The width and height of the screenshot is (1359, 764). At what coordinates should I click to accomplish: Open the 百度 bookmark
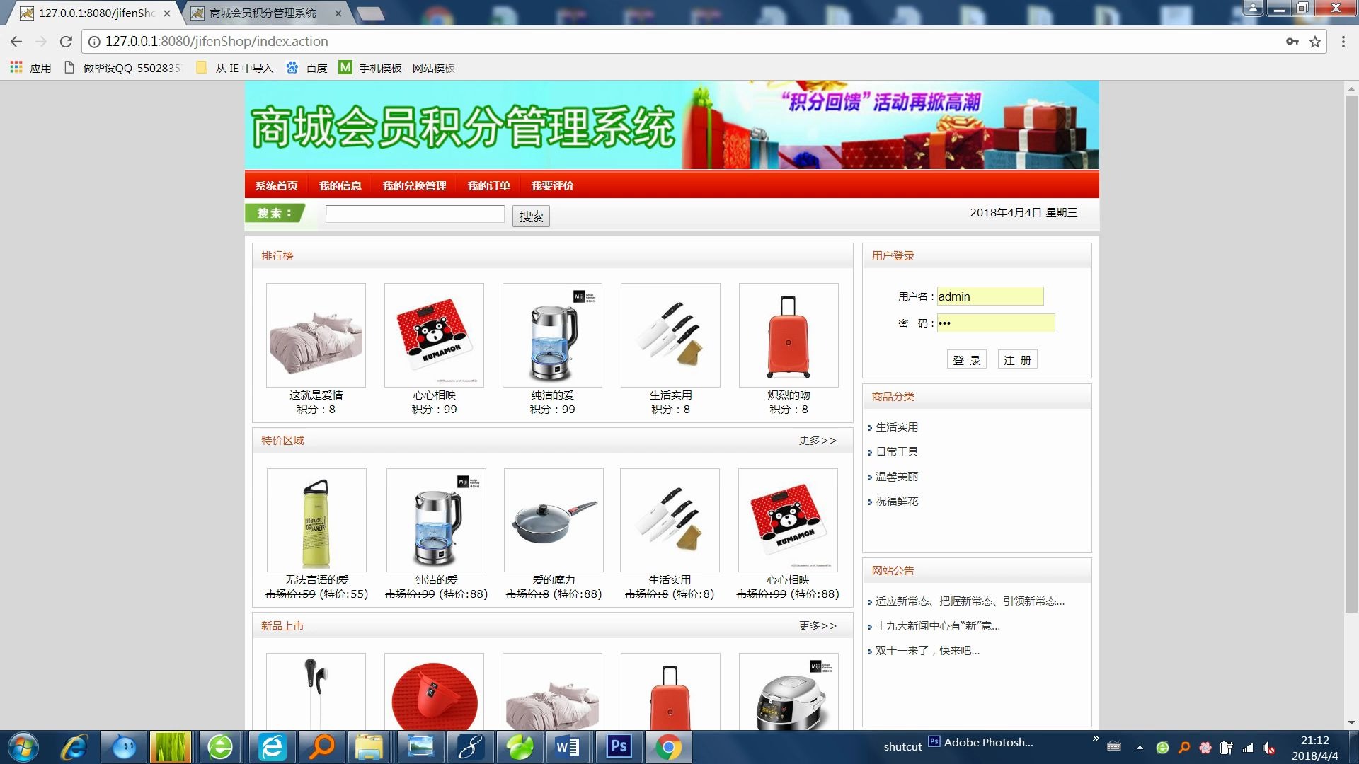(x=307, y=68)
